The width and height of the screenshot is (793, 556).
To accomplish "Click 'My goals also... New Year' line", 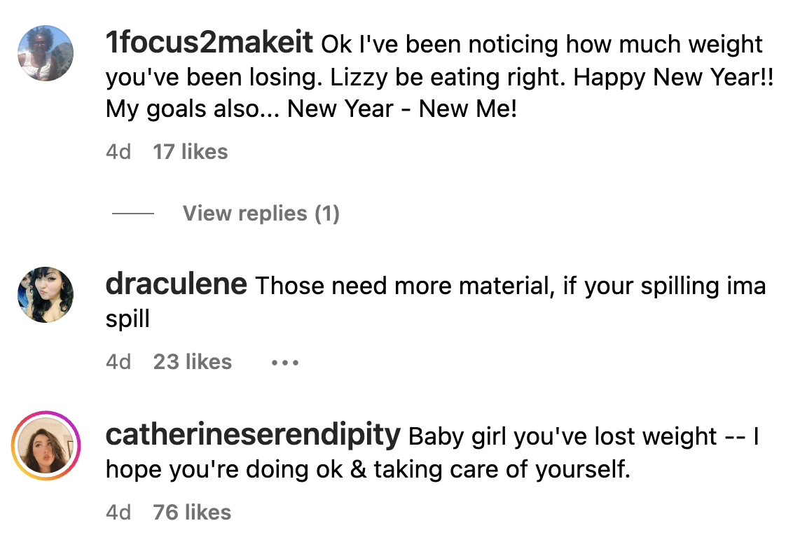I will click(x=311, y=109).
